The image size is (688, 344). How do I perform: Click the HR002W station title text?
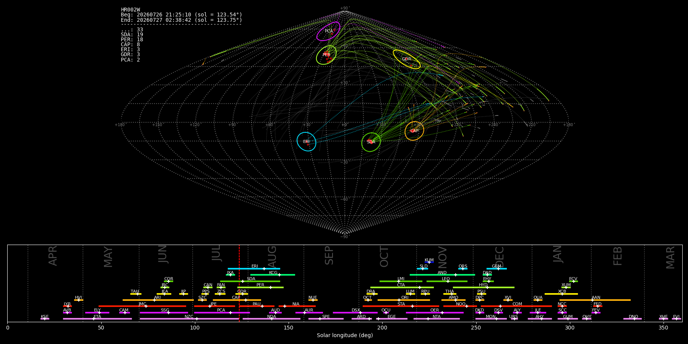pos(130,10)
